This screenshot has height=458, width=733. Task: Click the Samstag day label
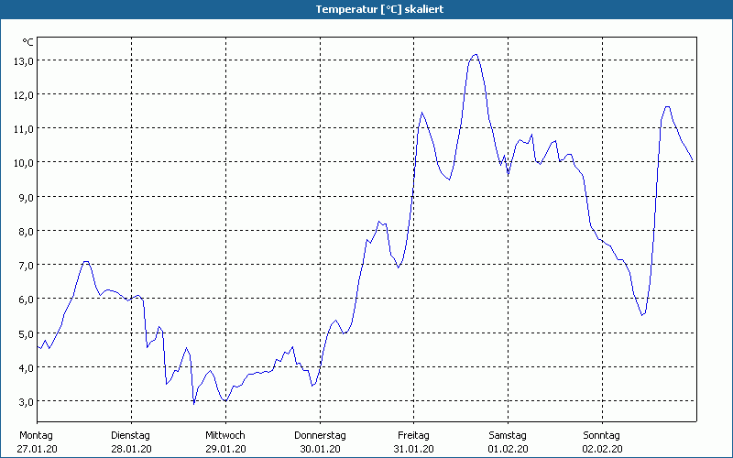pos(509,435)
